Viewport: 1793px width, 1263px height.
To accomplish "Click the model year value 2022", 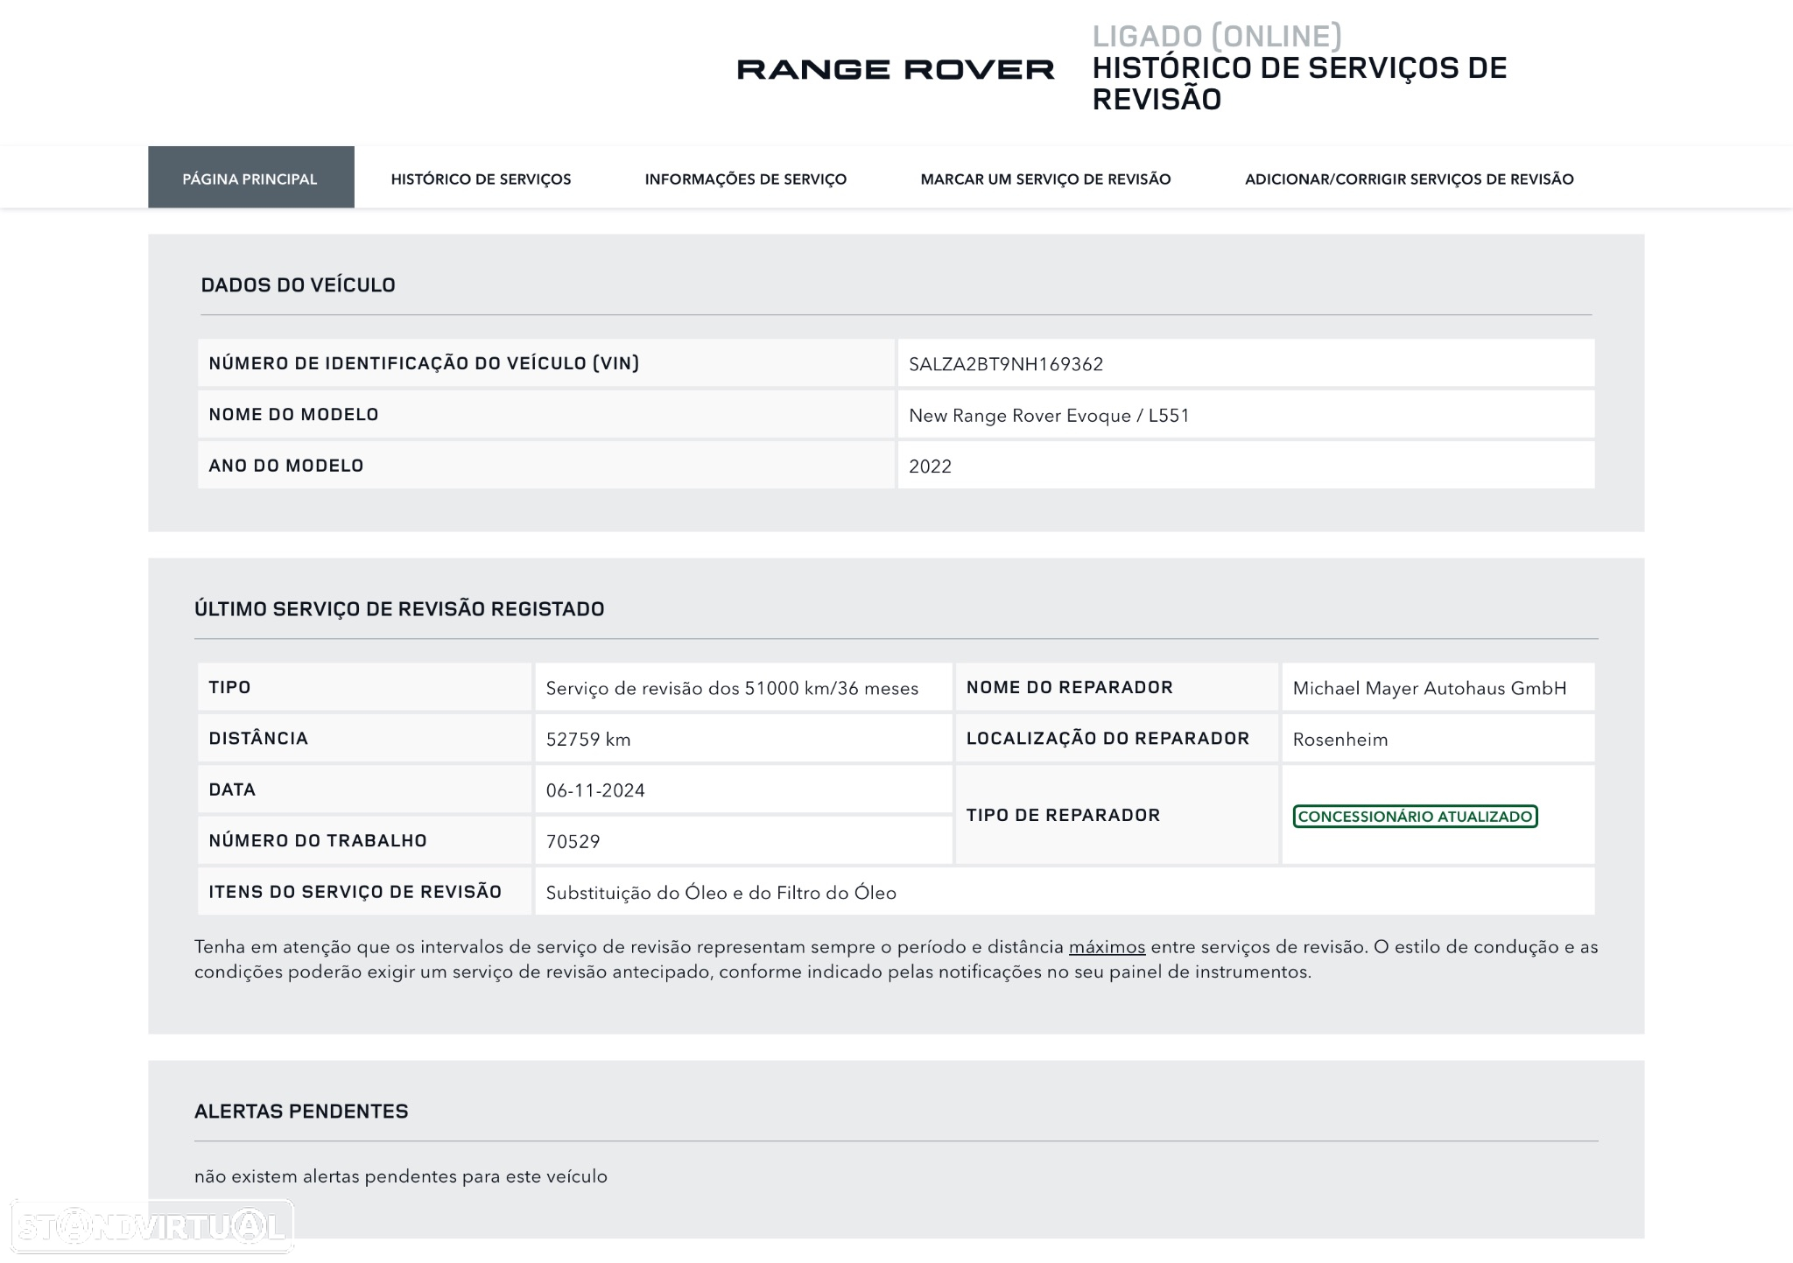I will click(930, 467).
